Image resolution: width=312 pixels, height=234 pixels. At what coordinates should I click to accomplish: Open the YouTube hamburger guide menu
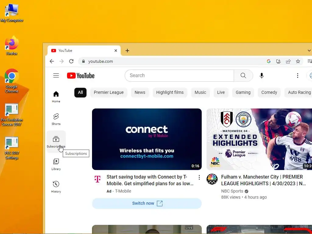click(x=56, y=76)
